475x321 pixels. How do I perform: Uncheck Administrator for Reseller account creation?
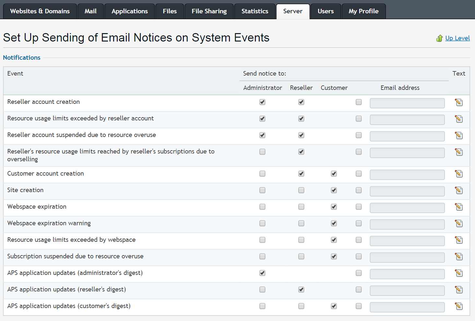pos(262,102)
